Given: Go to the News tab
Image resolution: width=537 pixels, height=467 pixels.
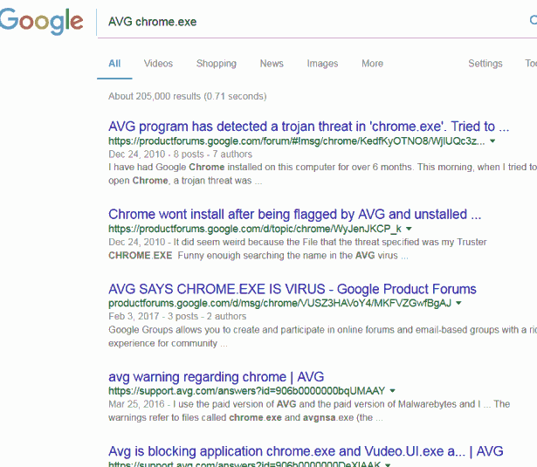Looking at the screenshot, I should point(272,64).
